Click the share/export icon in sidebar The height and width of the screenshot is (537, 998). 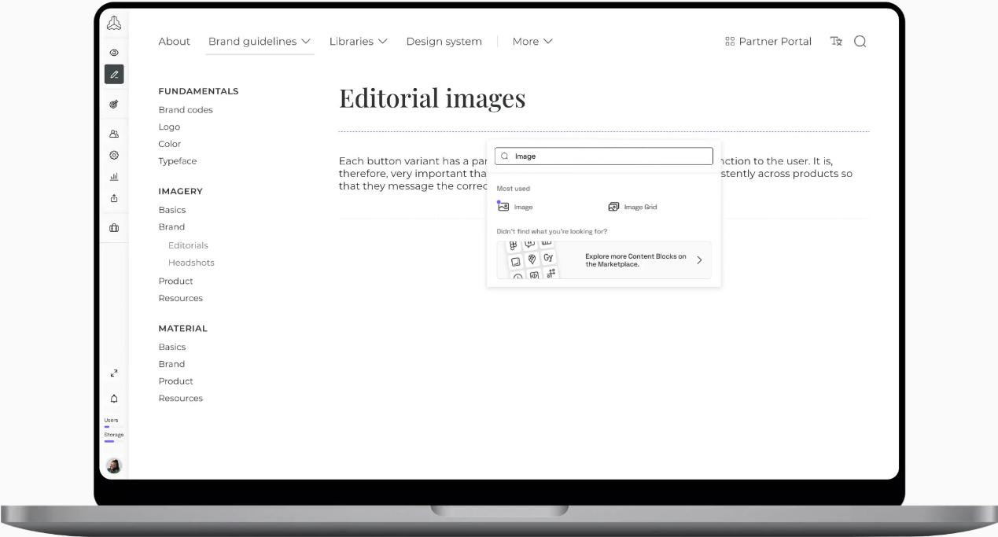[x=114, y=199]
